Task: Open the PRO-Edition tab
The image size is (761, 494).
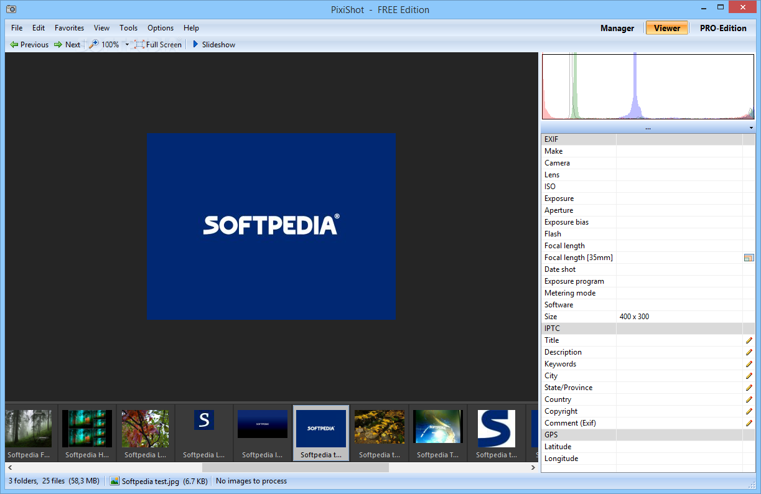Action: (x=723, y=28)
